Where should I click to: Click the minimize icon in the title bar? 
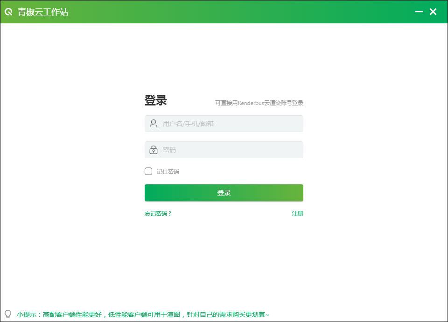(419, 12)
